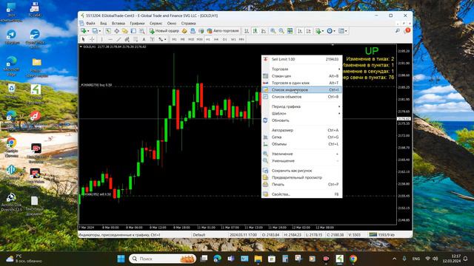Screen dimensions: 474x266
Task: Choose Сохранить как рисунок
Action: [301, 171]
